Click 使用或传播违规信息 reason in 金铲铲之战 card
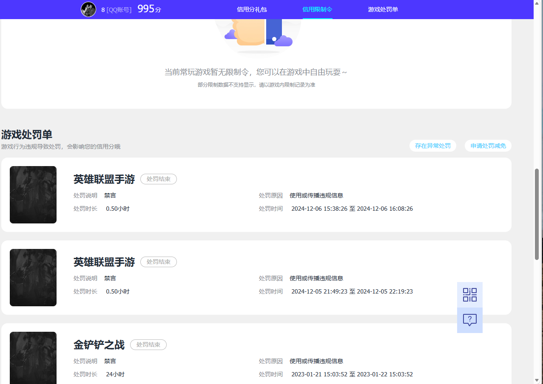Screen dimensions: 543x384 316,361
